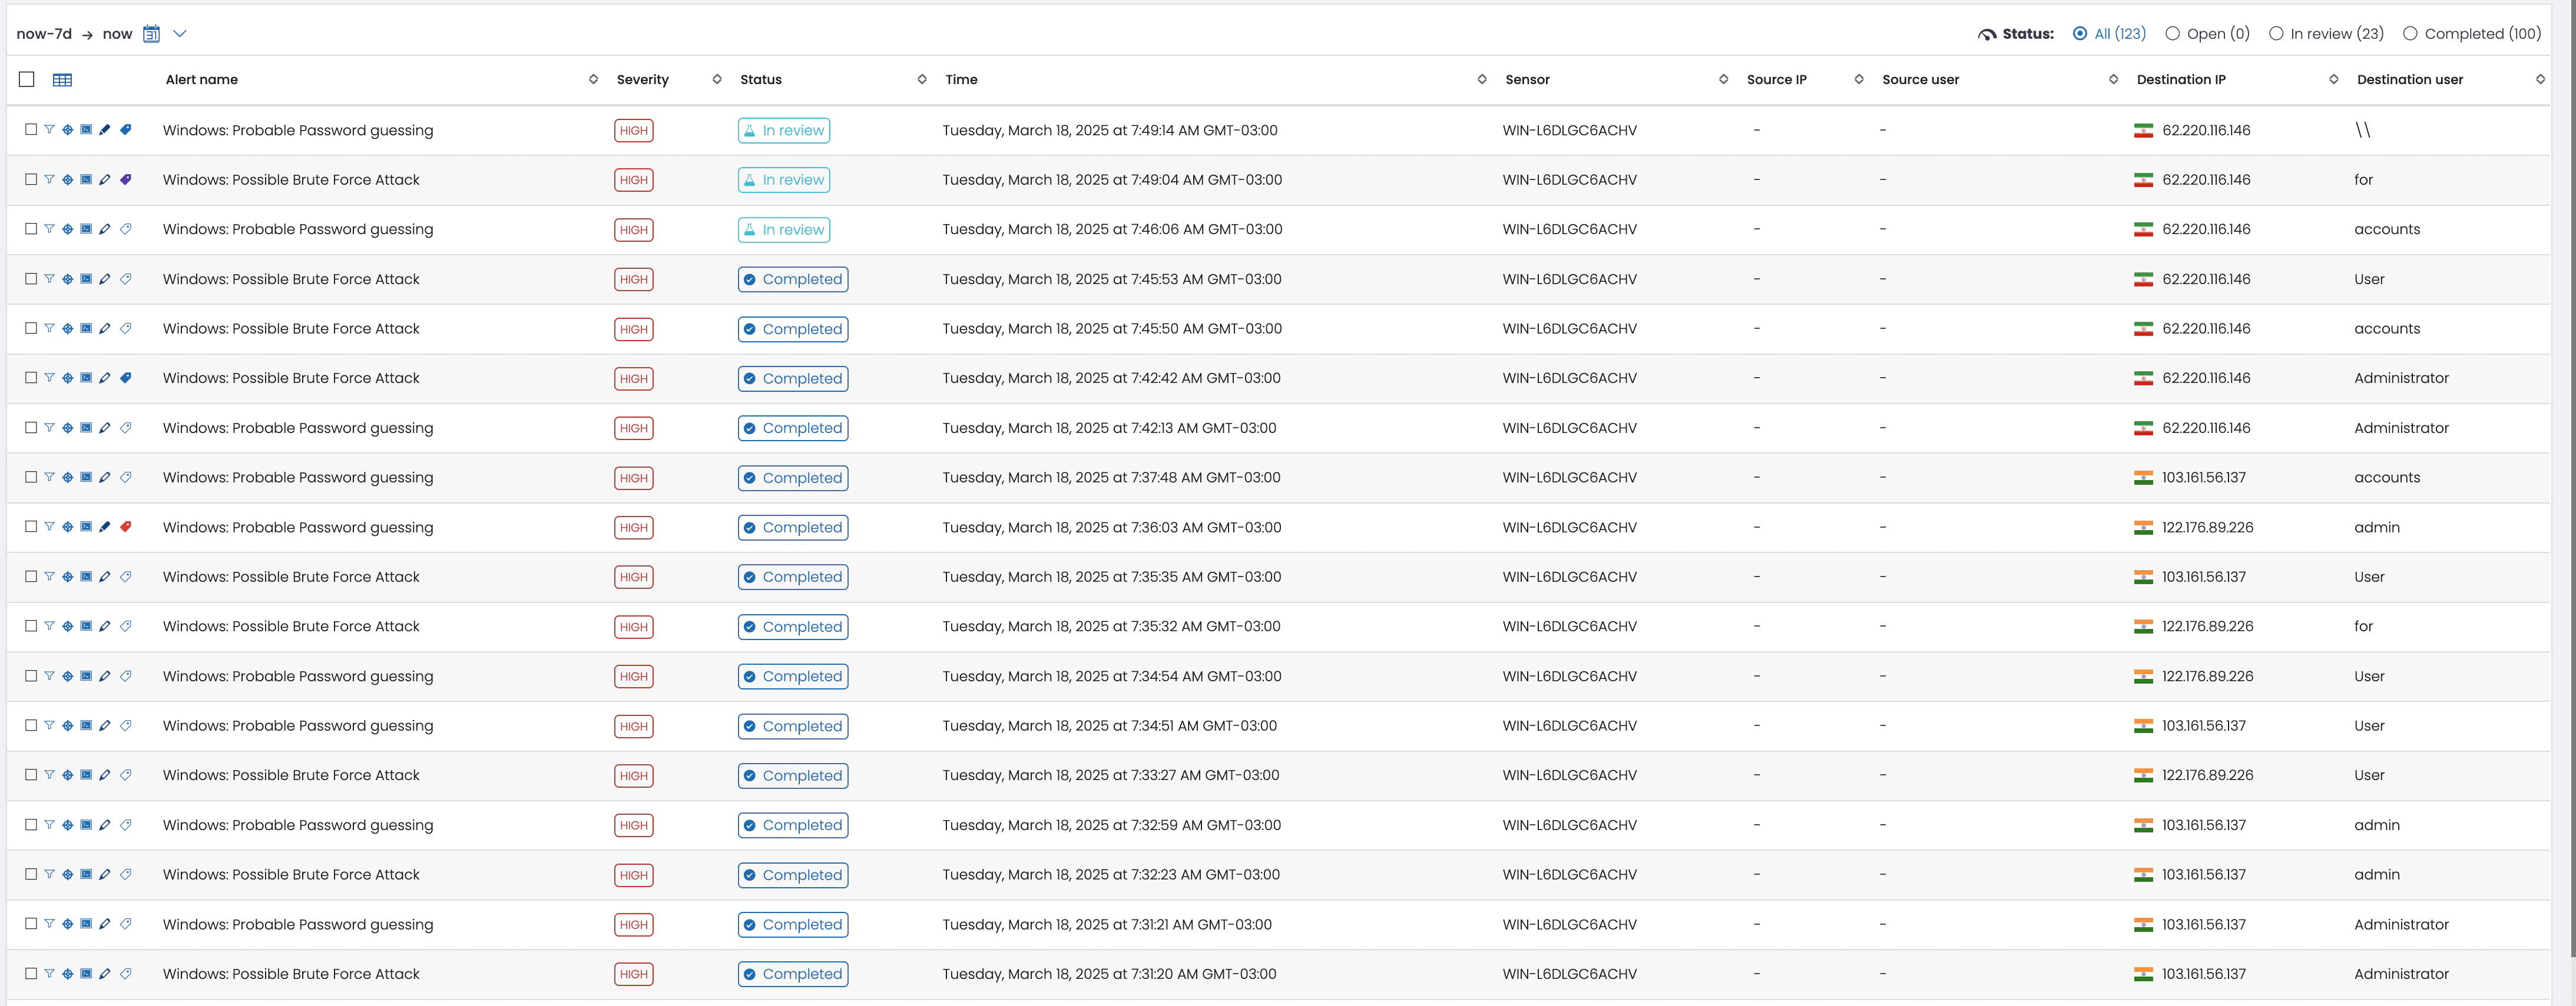Click the crosshair target icon in the second alert row

67,180
